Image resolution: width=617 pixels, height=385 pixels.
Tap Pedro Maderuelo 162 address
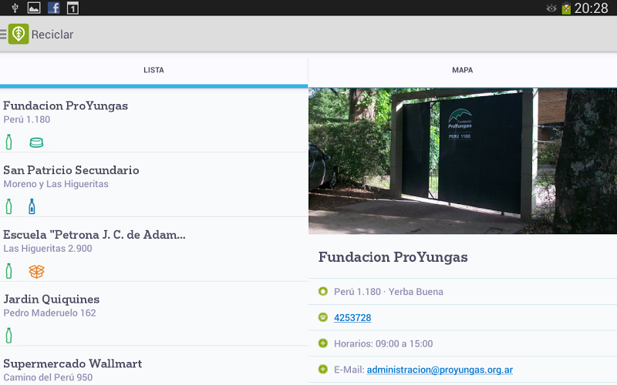coord(49,313)
